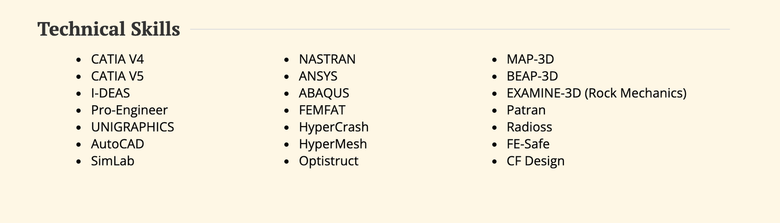This screenshot has height=223, width=780.
Task: Click on ABAQUS skill text
Action: pos(324,93)
